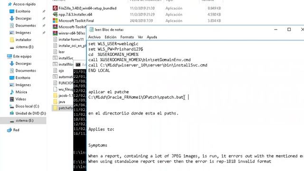Viewport: 304px width, 171px height.
Task: Click 'Symptoms' line in Notepad
Action: coord(97,145)
